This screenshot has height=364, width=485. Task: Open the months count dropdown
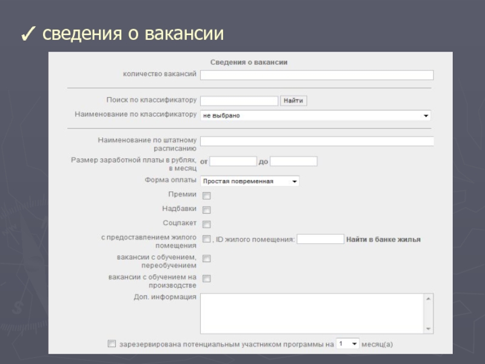[347, 343]
